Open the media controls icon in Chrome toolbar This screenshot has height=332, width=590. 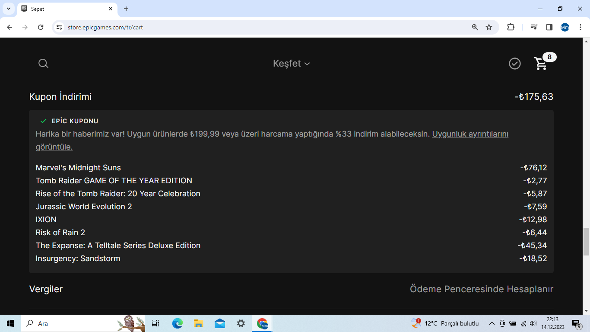tap(534, 27)
